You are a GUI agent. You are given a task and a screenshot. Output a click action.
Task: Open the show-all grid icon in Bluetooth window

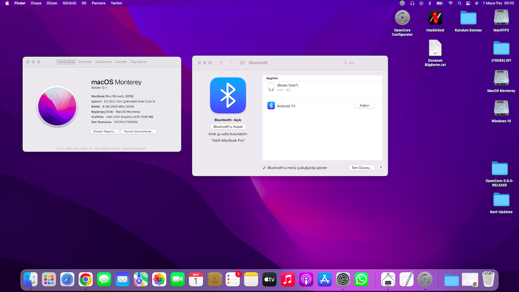click(242, 63)
